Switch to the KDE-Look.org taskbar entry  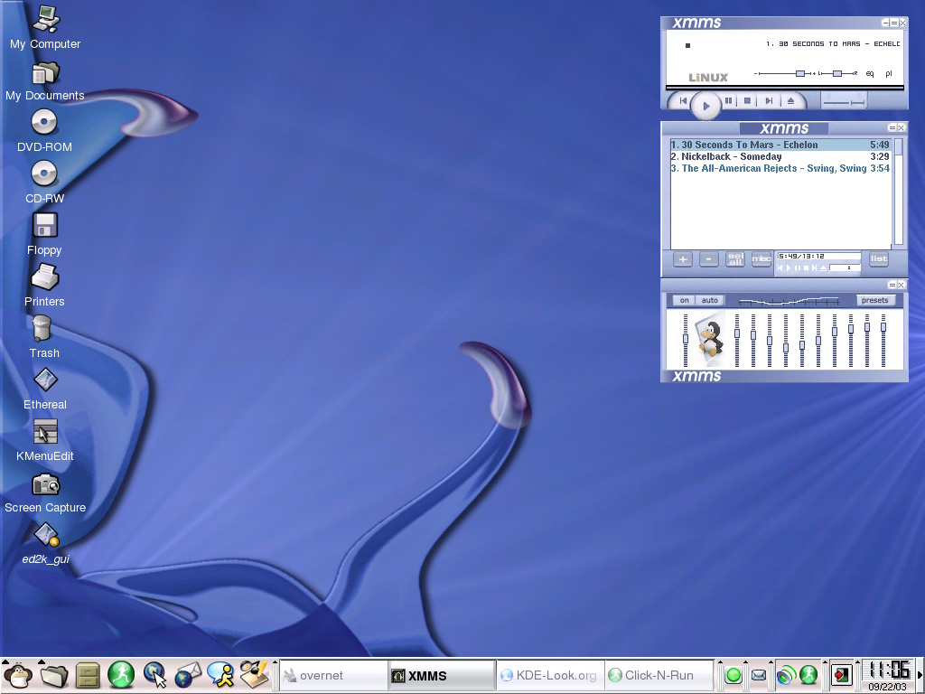[x=550, y=675]
